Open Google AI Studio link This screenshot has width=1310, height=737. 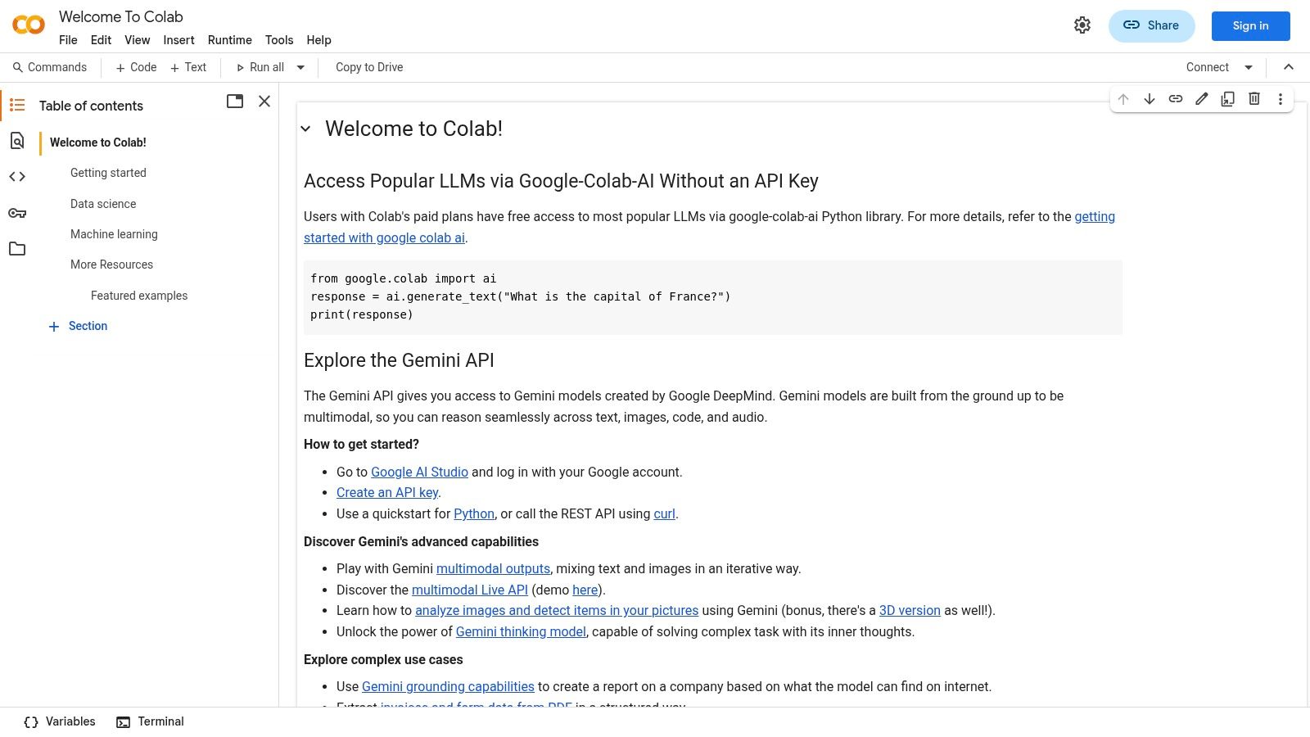point(419,472)
